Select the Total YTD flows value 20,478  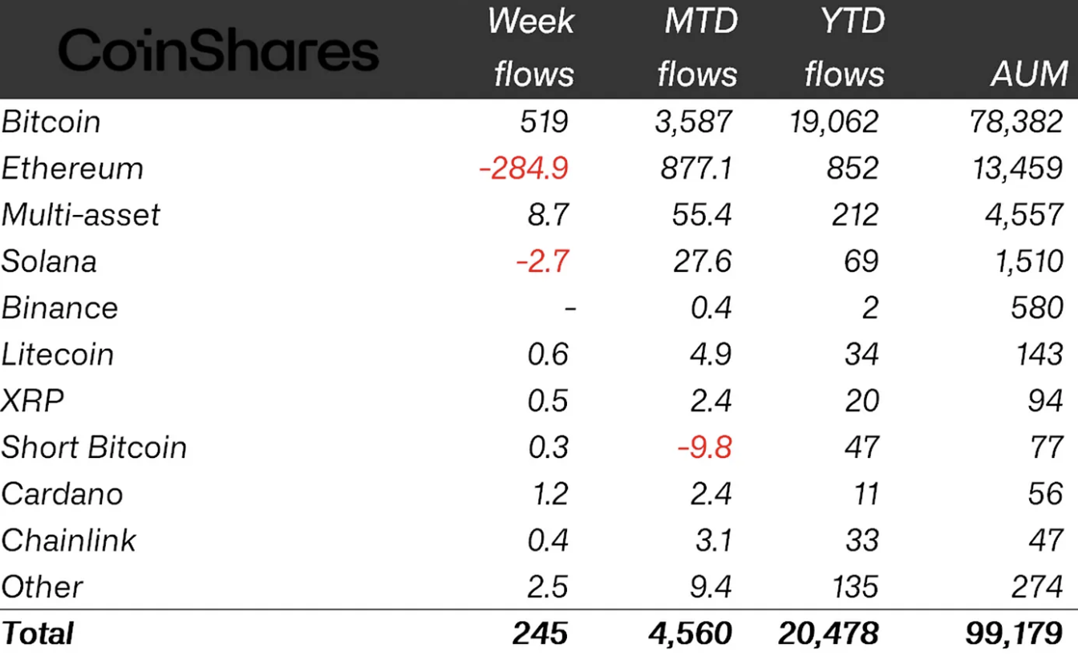tap(829, 634)
